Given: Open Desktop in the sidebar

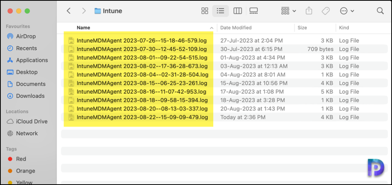Looking at the screenshot, I should tap(22, 72).
